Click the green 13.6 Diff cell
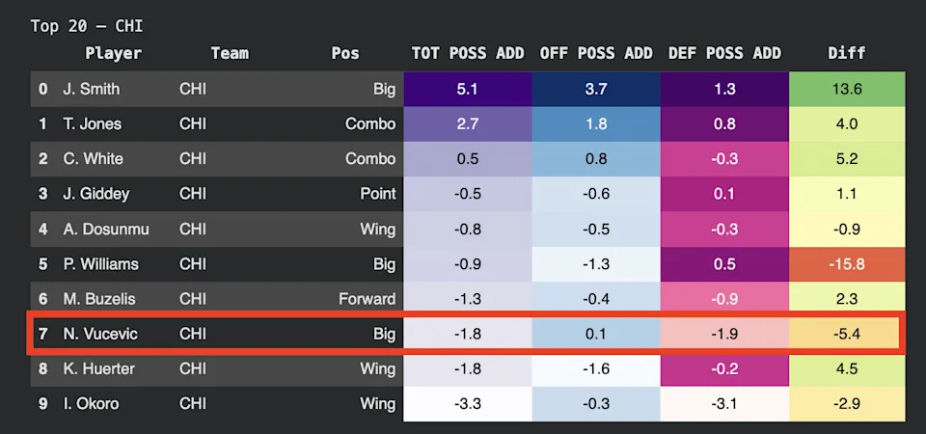926x434 pixels. 846,89
